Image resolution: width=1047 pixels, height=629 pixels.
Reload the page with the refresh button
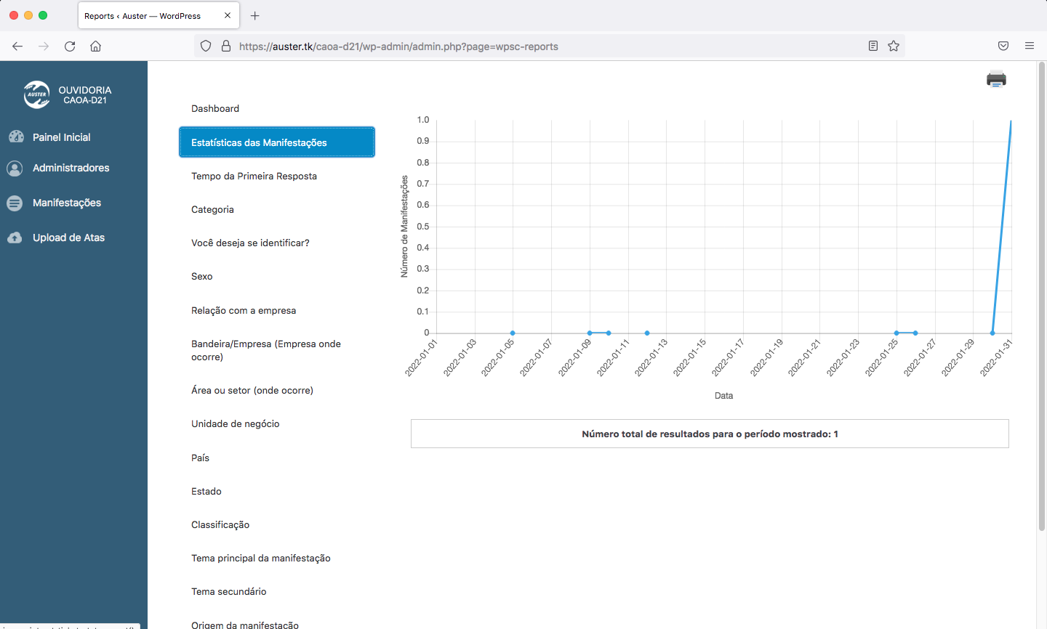tap(70, 46)
